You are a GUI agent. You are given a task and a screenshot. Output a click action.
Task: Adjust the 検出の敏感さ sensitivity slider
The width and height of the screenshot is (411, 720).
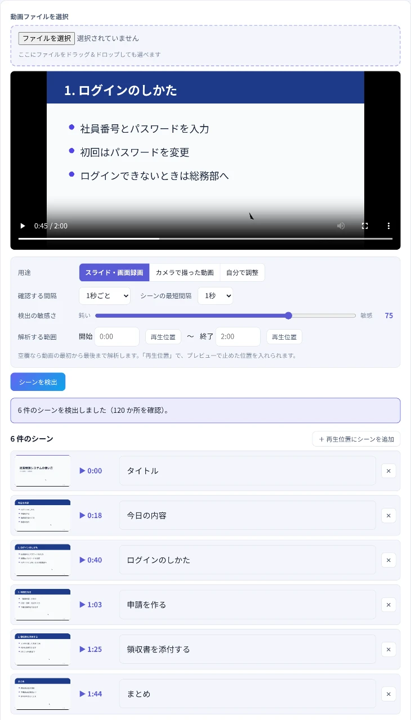click(x=225, y=316)
